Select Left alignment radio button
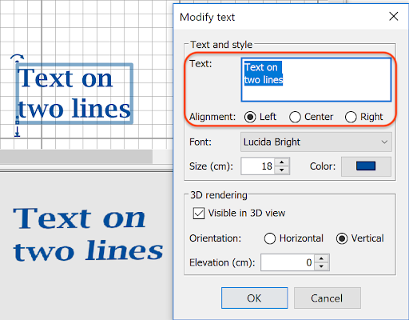 (250, 117)
